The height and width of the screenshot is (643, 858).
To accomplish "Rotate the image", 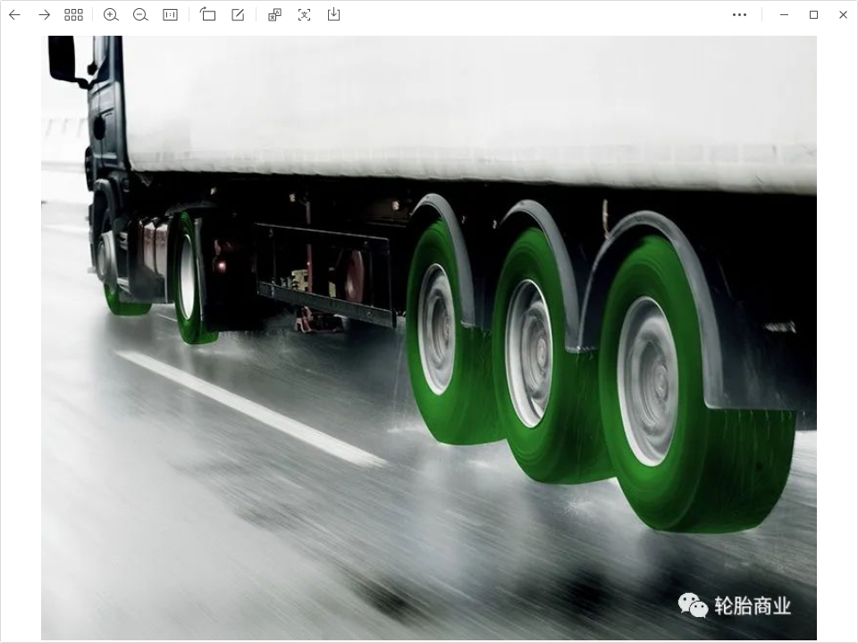I will [x=207, y=14].
